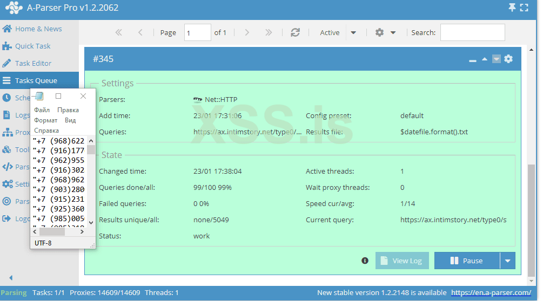Viewport: 543px width, 301px height.
Task: Click the Logs document icon
Action: pos(6,115)
